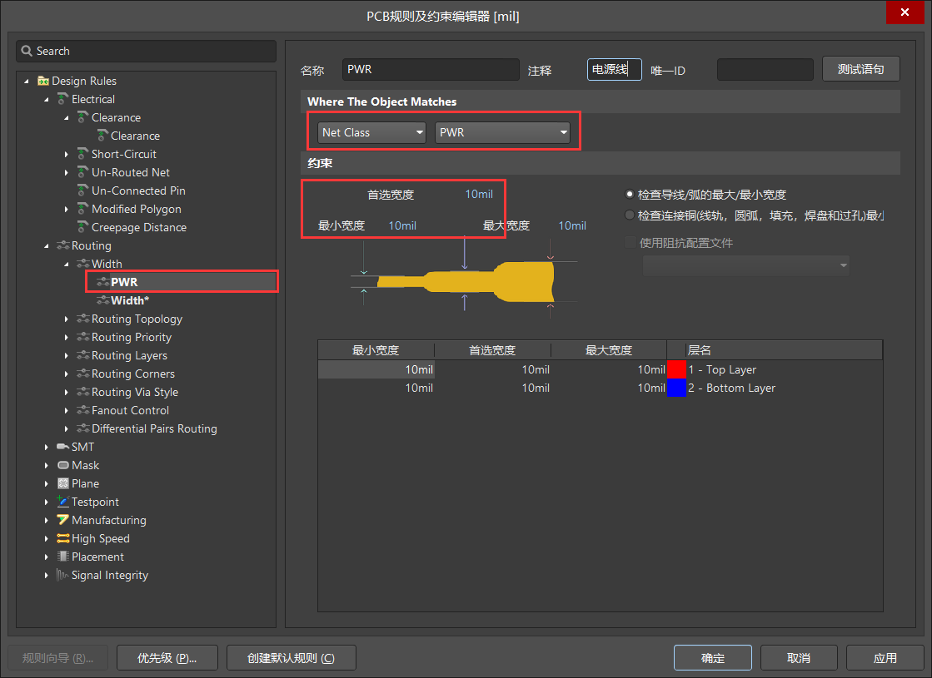Click the Signal Integrity category icon

[x=63, y=575]
